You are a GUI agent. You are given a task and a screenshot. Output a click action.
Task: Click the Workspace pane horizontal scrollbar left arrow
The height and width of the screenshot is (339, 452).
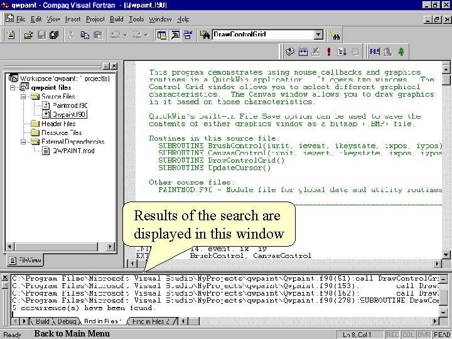(10, 247)
